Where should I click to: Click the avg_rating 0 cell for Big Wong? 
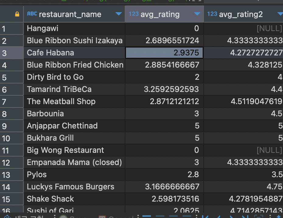164,150
